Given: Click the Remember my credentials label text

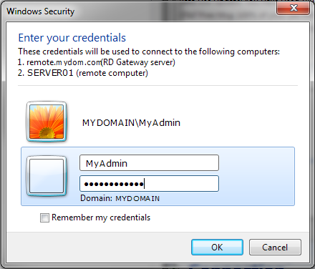Looking at the screenshot, I should pos(101,217).
